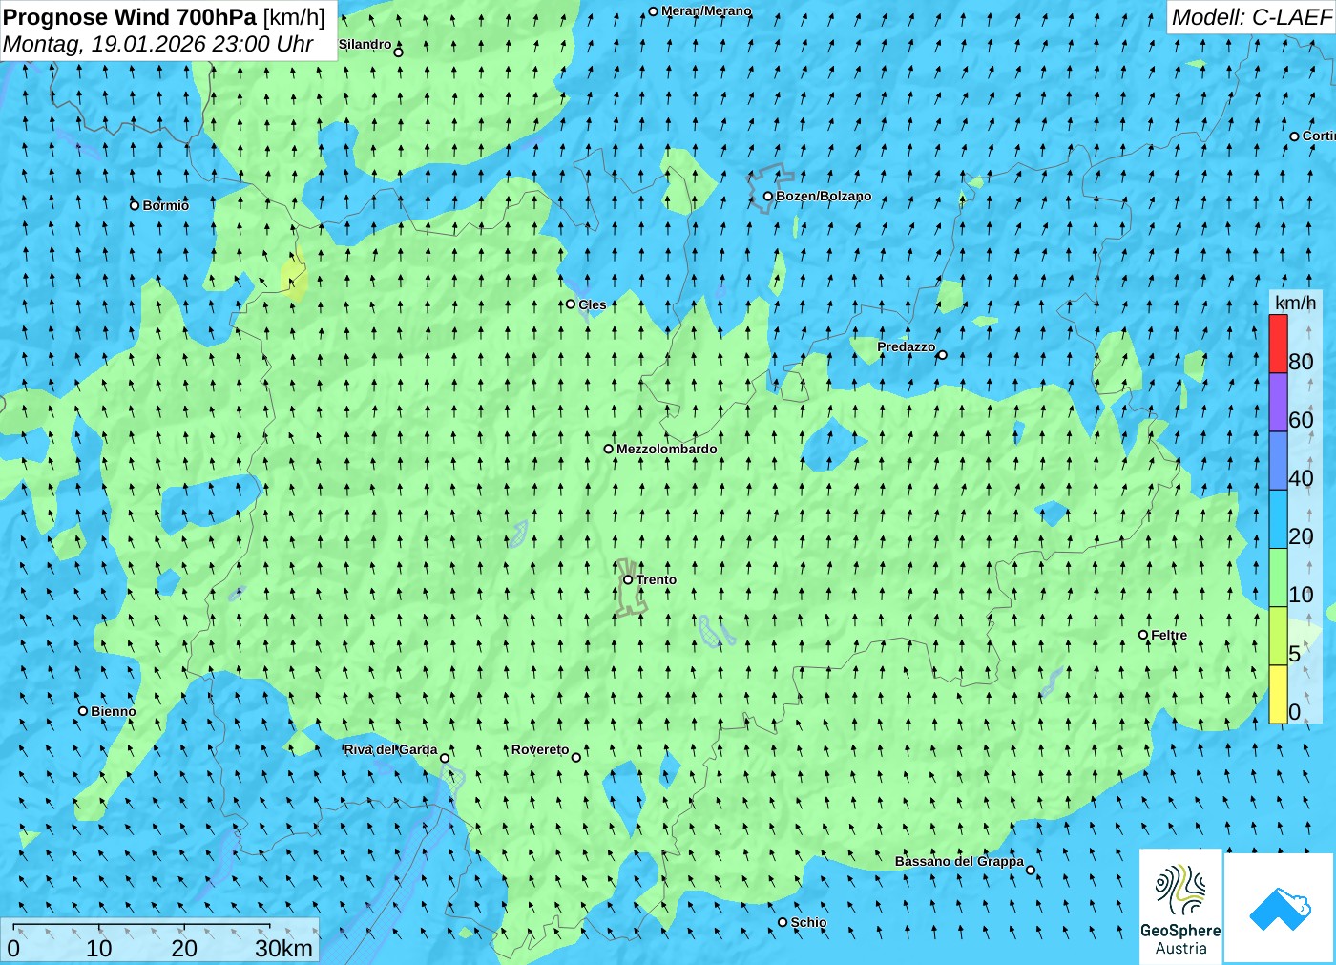Click the 'Cles' map label
Screen dimensions: 1336x965
click(593, 304)
